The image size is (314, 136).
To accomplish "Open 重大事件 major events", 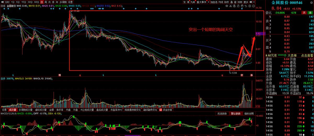I will point(201,2).
